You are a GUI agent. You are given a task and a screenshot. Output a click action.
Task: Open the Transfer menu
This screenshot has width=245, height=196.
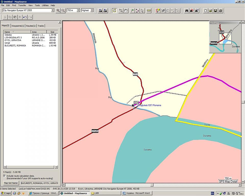coord(22,5)
